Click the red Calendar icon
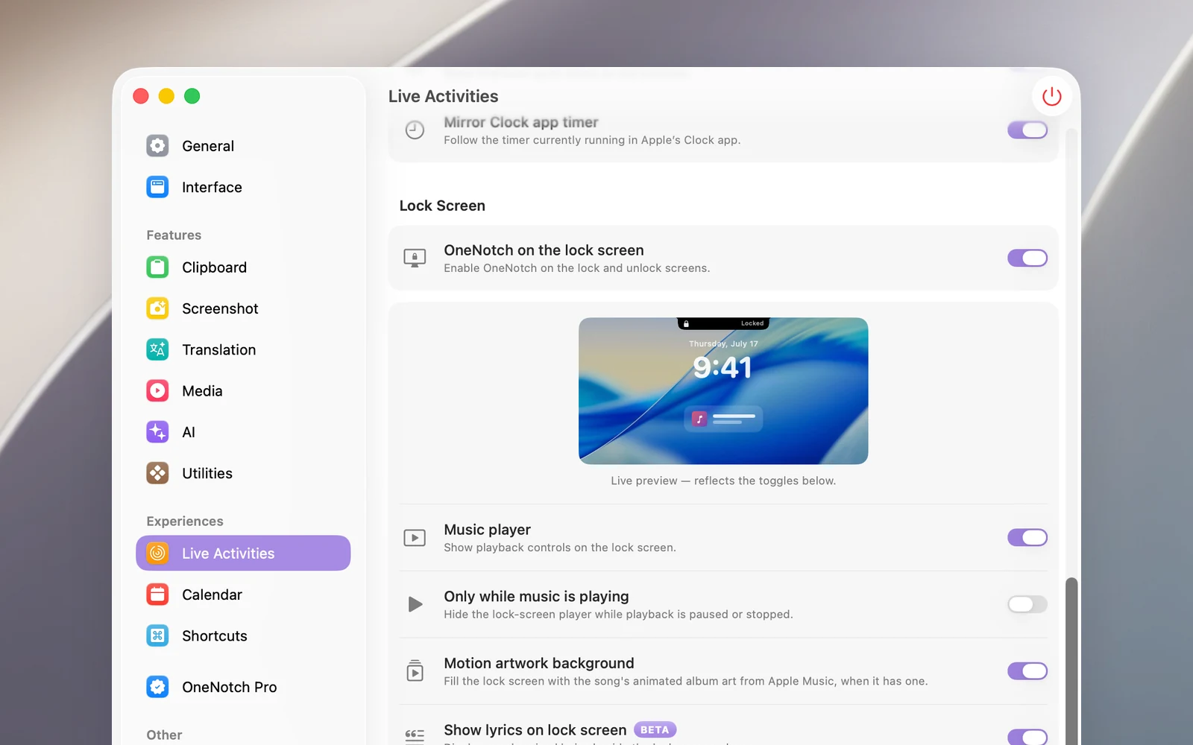This screenshot has width=1193, height=745. (157, 595)
